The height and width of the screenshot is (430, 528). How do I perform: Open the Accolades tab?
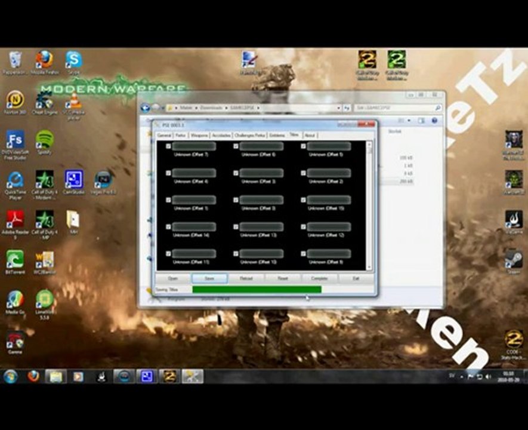pyautogui.click(x=221, y=135)
